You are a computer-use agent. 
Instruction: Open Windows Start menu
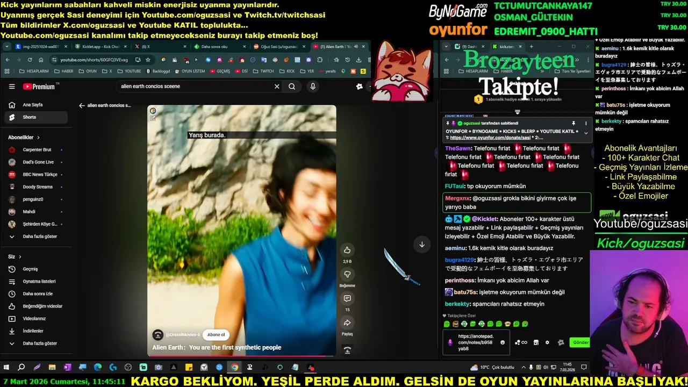[6, 368]
